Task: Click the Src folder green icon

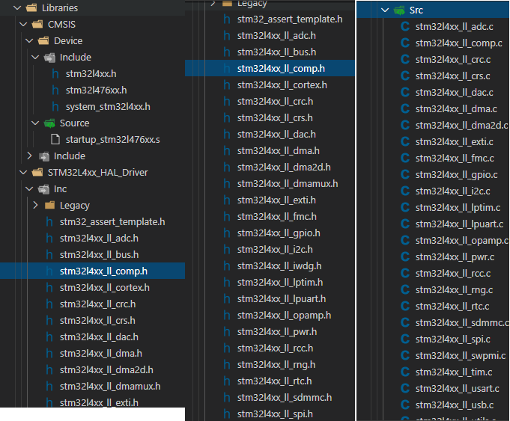Action: pos(399,10)
